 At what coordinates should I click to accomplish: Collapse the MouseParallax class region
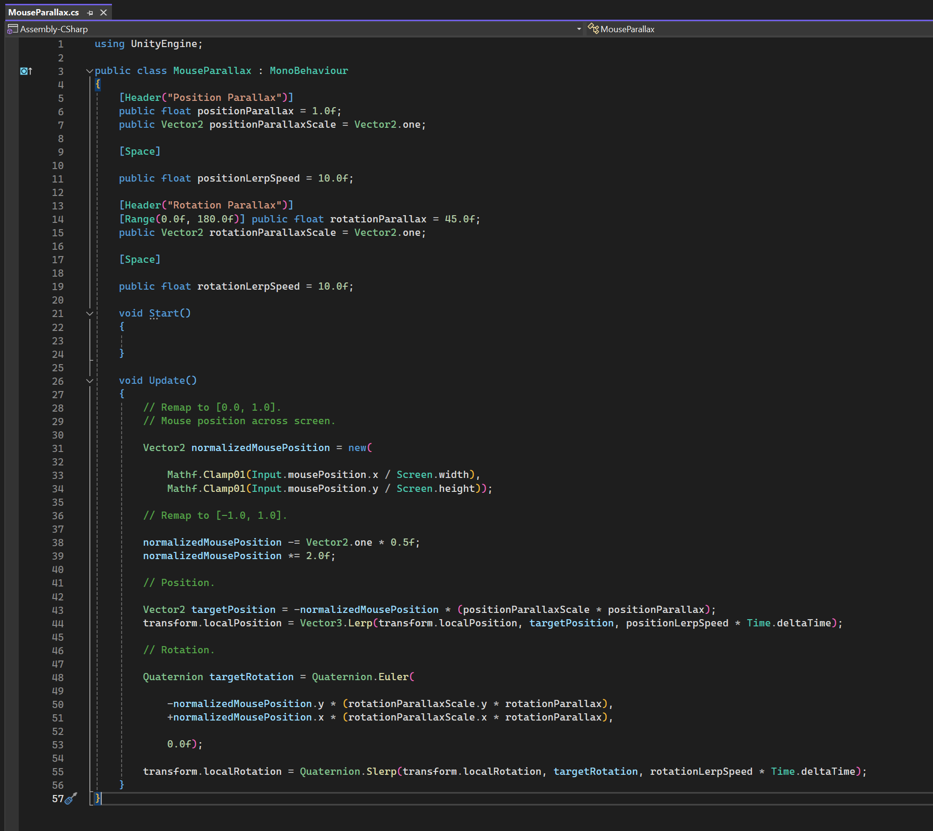click(x=89, y=71)
